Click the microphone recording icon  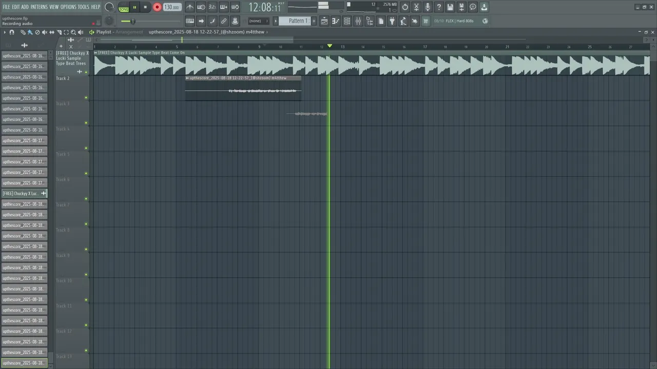(x=428, y=7)
